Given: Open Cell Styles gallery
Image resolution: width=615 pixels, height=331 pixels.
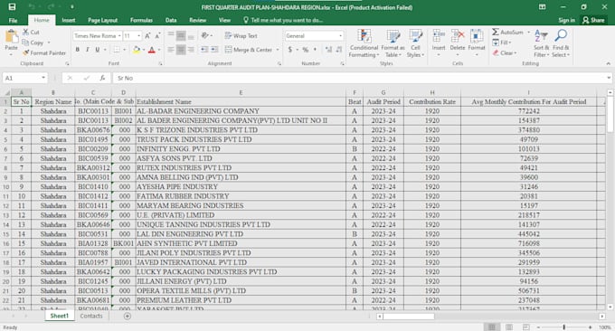Looking at the screenshot, I should point(415,43).
